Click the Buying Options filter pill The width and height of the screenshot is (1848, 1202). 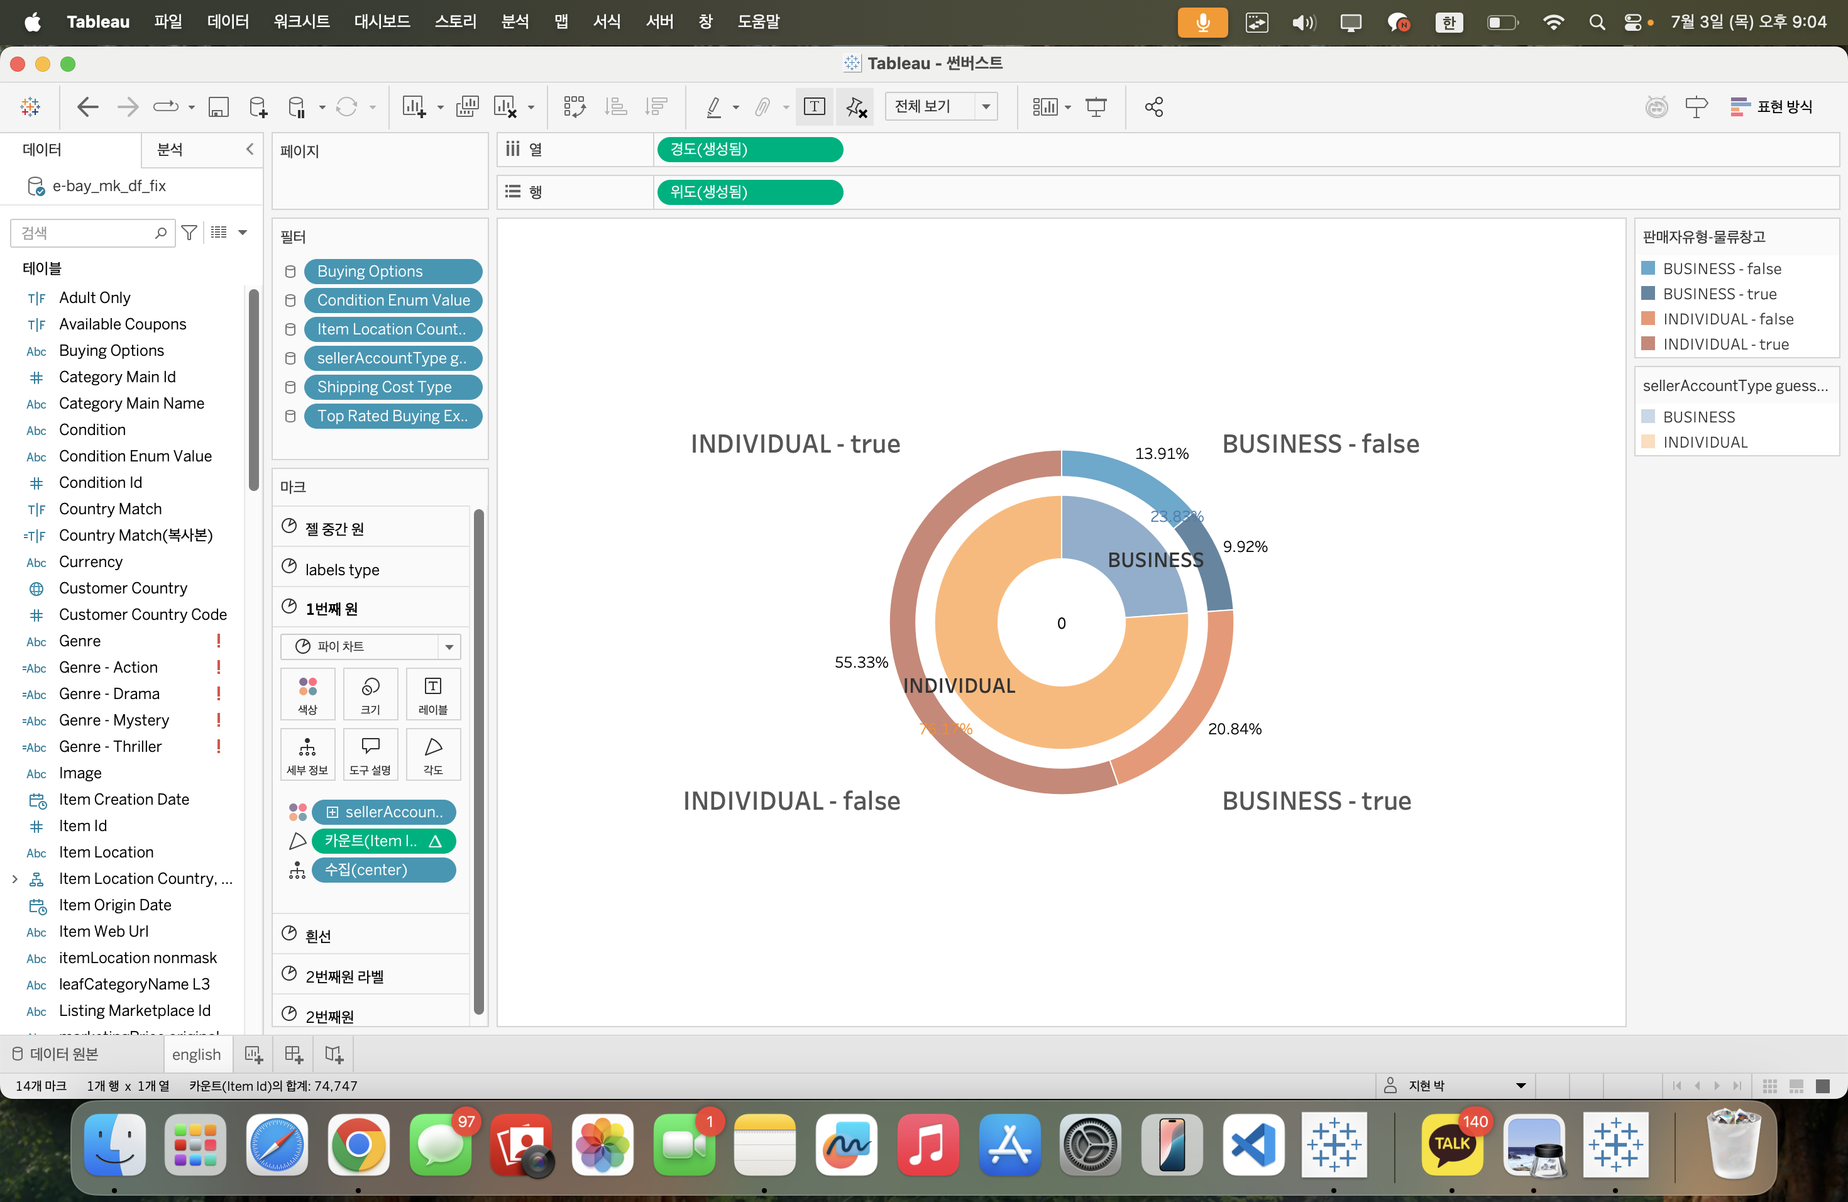click(x=393, y=271)
